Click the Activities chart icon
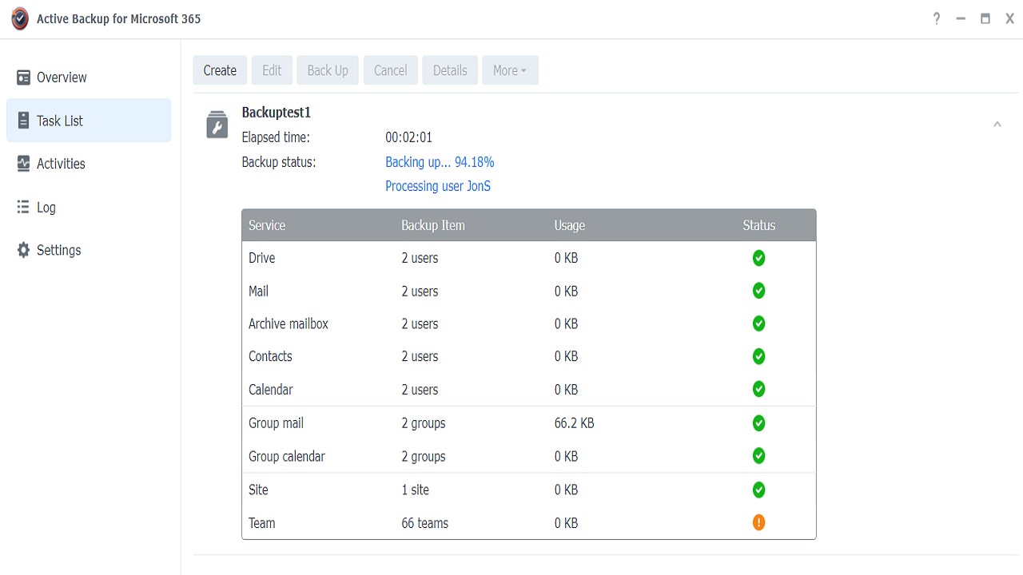 pyautogui.click(x=23, y=164)
